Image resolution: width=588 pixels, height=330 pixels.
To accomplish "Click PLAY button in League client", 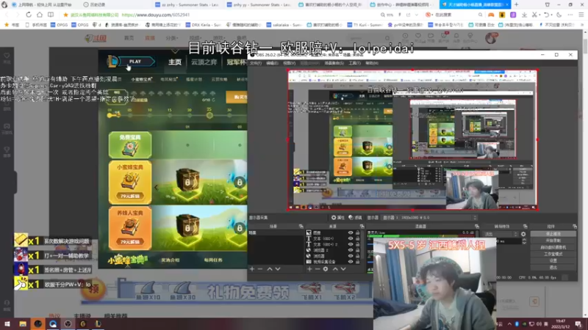I will point(136,62).
